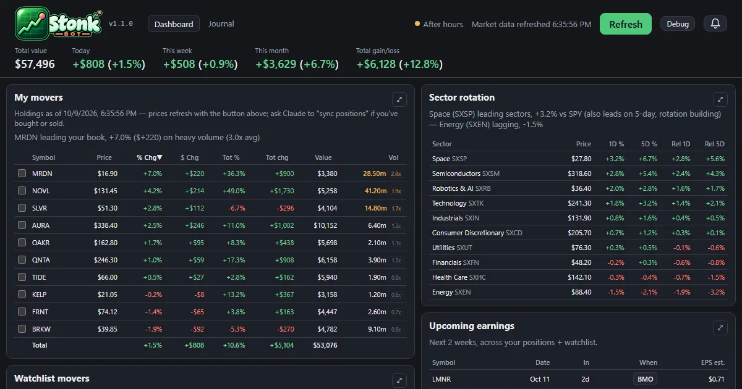The width and height of the screenshot is (742, 389).
Task: Click the After hours market status
Action: pyautogui.click(x=439, y=24)
